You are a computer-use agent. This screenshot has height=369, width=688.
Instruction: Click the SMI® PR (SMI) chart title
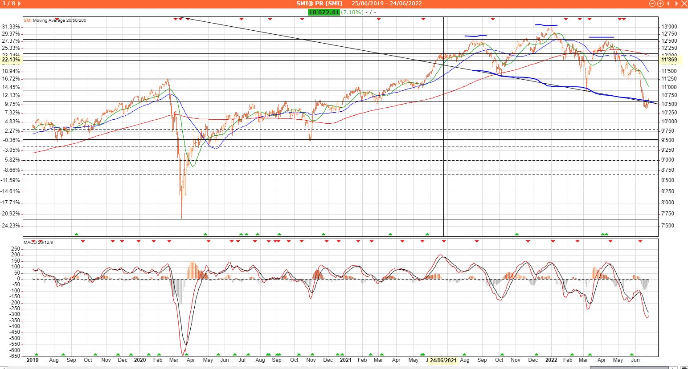(319, 4)
